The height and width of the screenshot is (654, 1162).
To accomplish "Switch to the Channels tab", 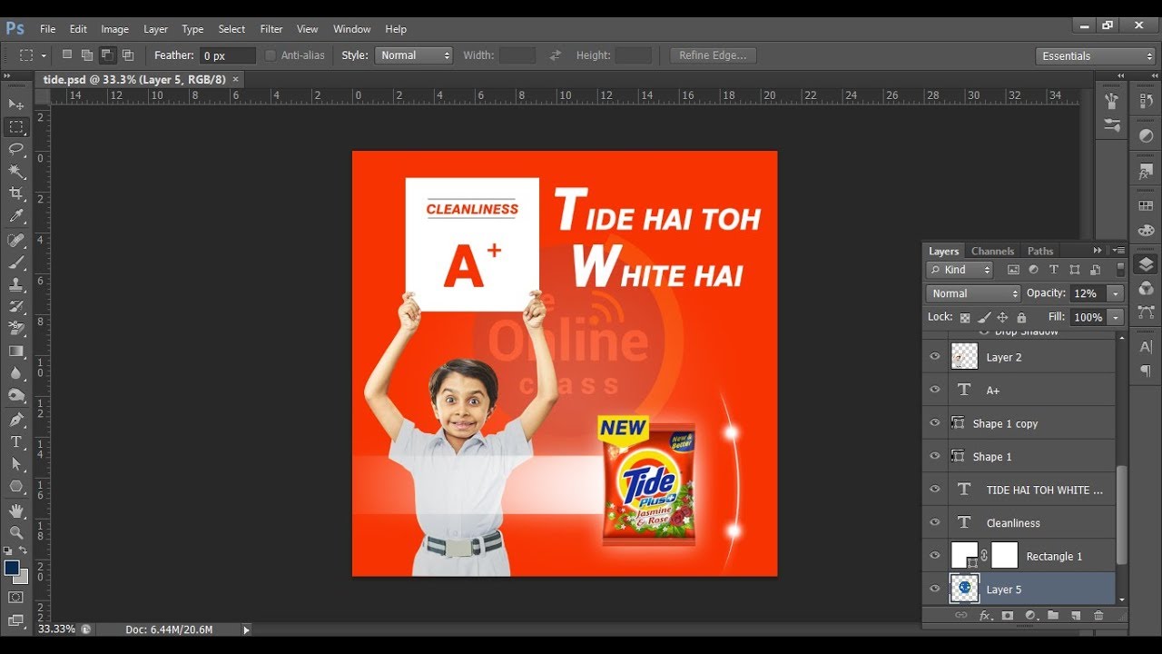I will tap(992, 251).
